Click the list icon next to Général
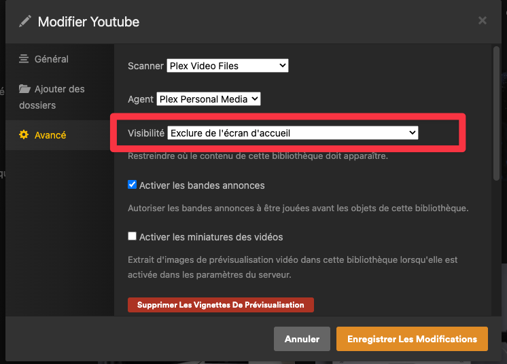Image resolution: width=507 pixels, height=364 pixels. click(x=24, y=59)
